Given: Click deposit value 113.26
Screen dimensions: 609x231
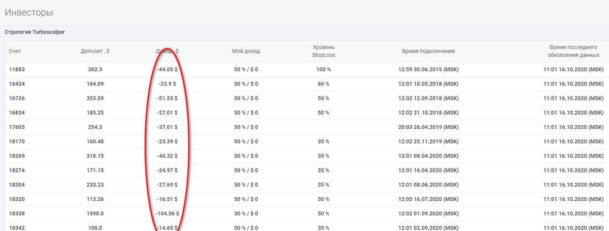Looking at the screenshot, I should tap(95, 199).
